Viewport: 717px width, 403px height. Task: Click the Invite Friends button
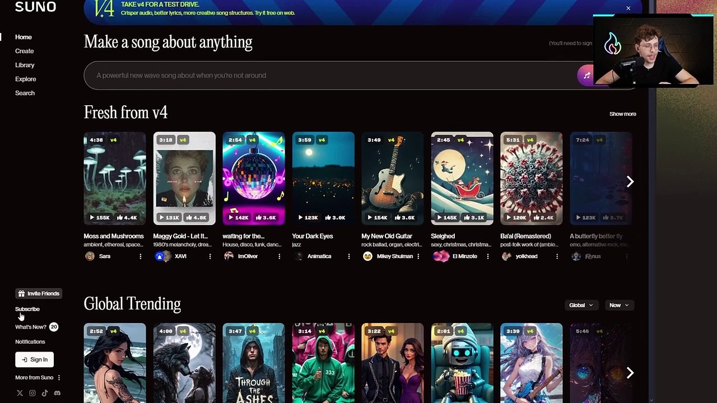38,293
